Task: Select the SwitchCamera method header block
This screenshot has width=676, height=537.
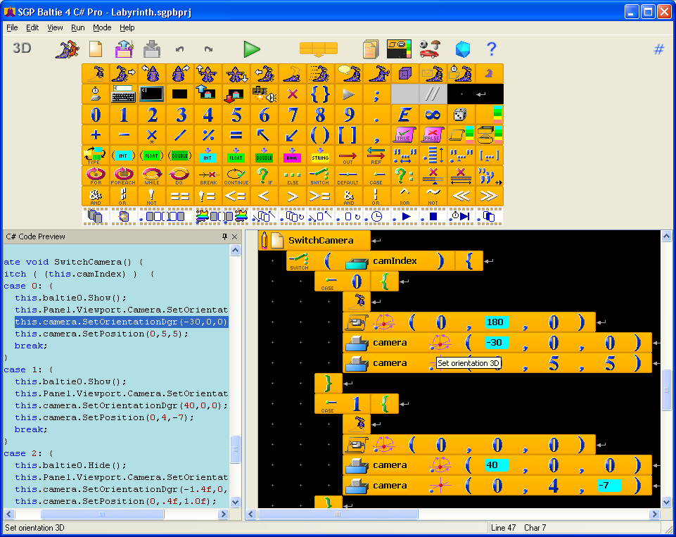Action: point(314,240)
